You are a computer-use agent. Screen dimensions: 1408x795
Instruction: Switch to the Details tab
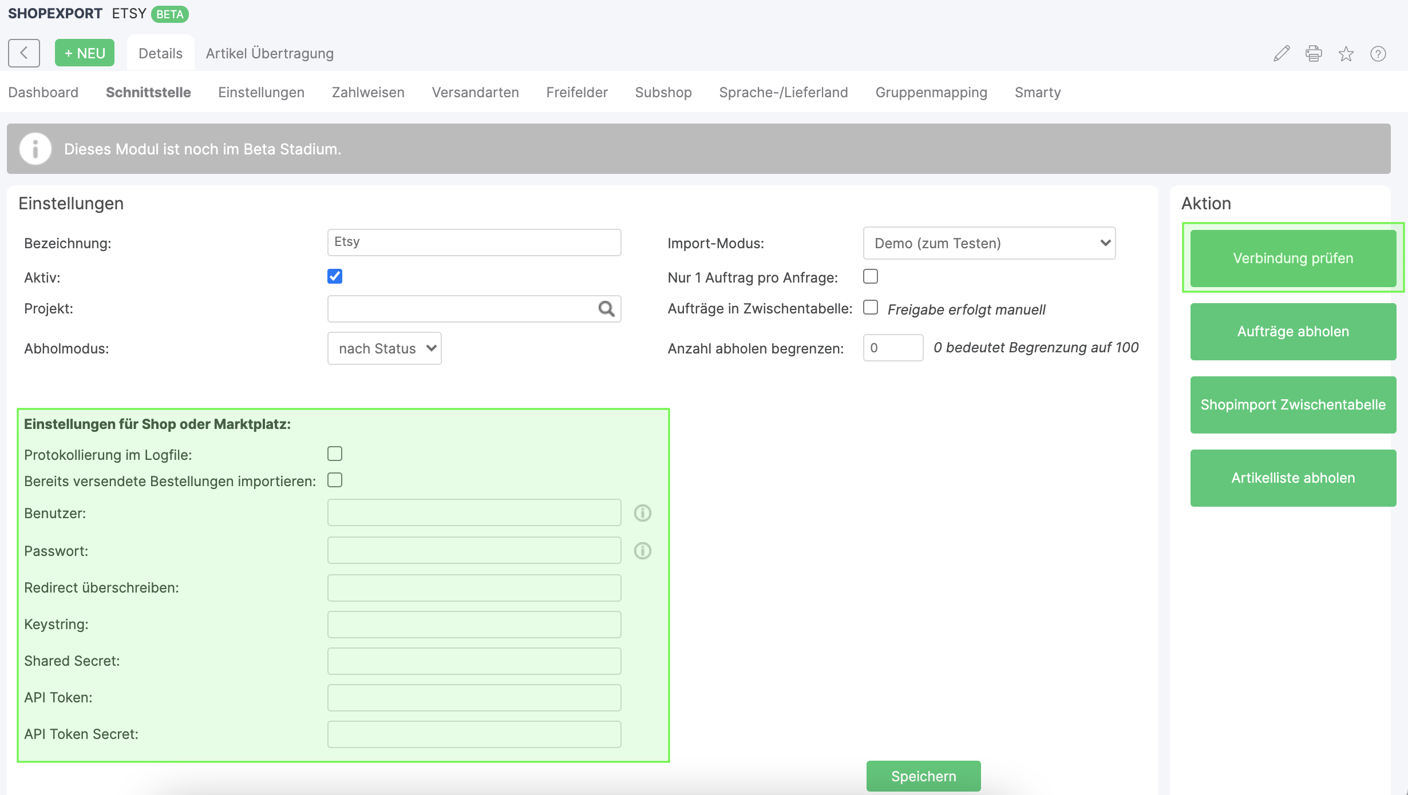[x=161, y=53]
